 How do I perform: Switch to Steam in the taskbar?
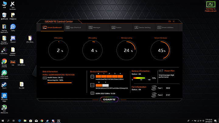click(47, 121)
